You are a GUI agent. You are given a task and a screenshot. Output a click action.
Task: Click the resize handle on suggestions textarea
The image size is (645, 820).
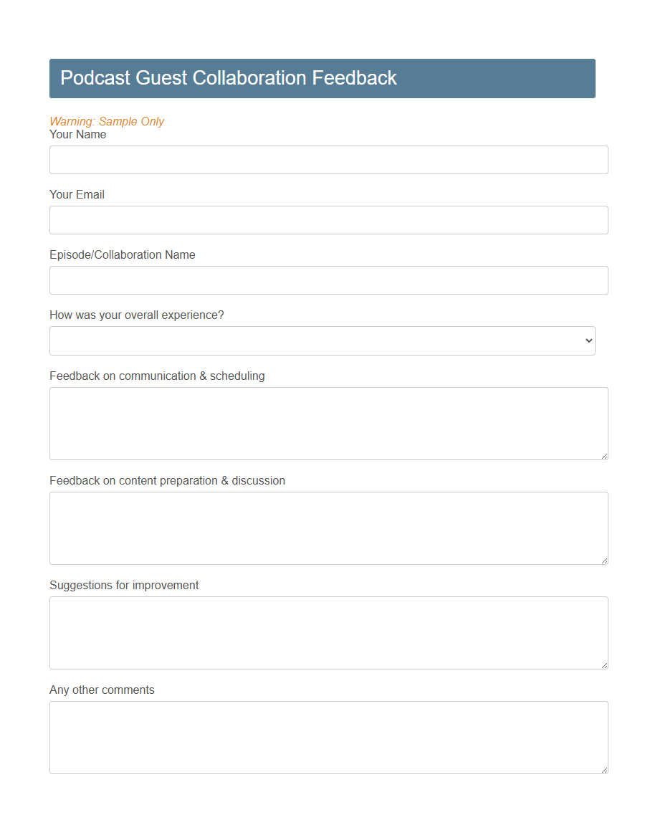click(604, 664)
